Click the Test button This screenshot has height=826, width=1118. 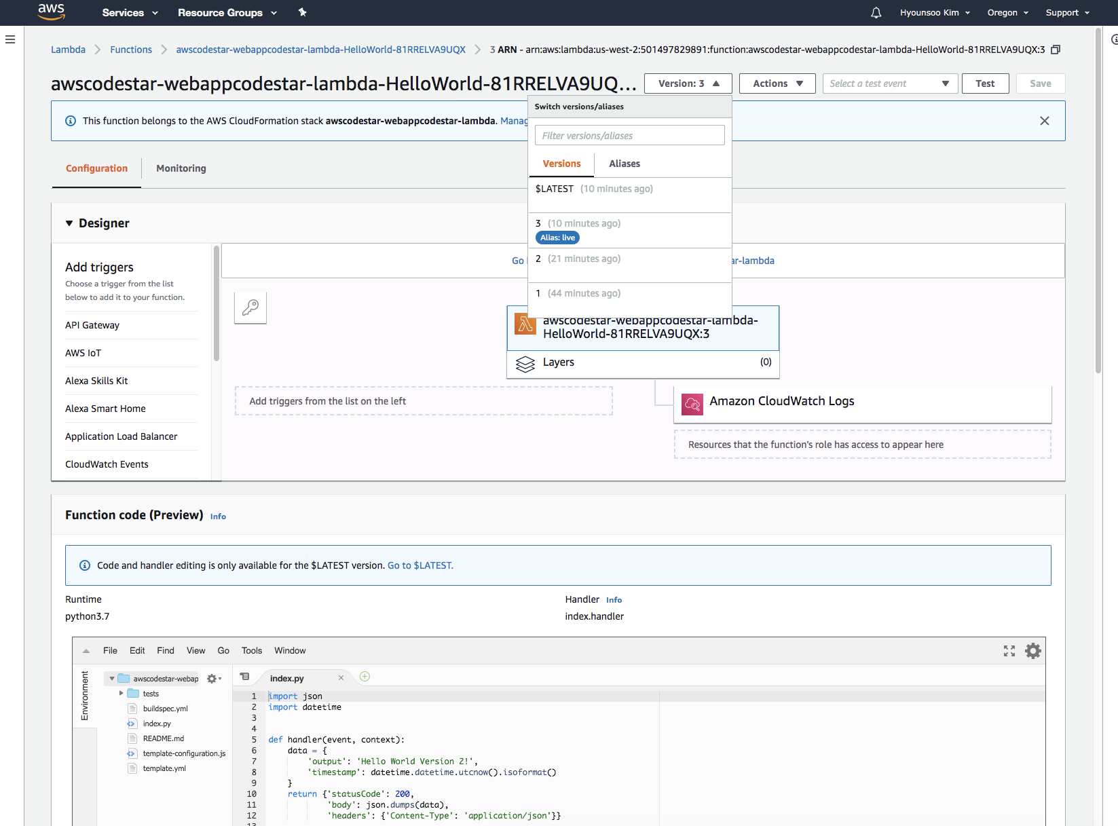(985, 83)
